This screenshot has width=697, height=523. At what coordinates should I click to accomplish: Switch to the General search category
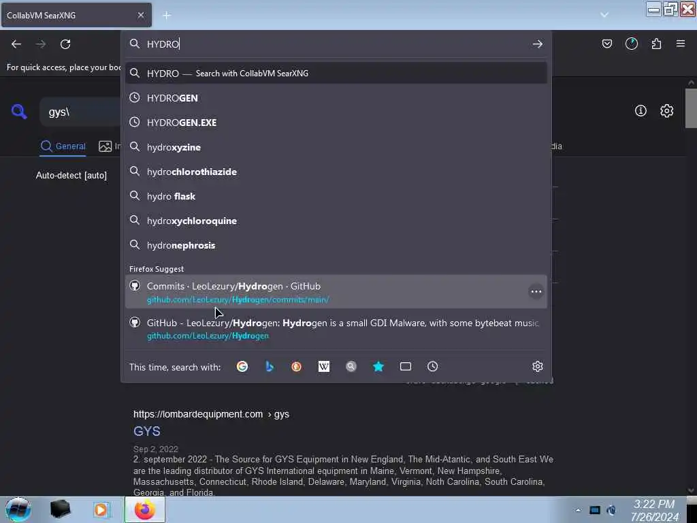(63, 146)
